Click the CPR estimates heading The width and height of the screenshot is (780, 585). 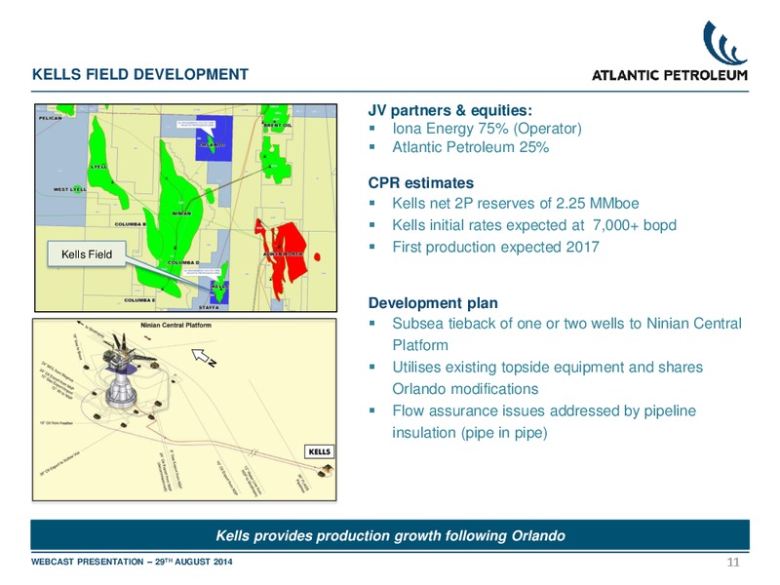421,182
